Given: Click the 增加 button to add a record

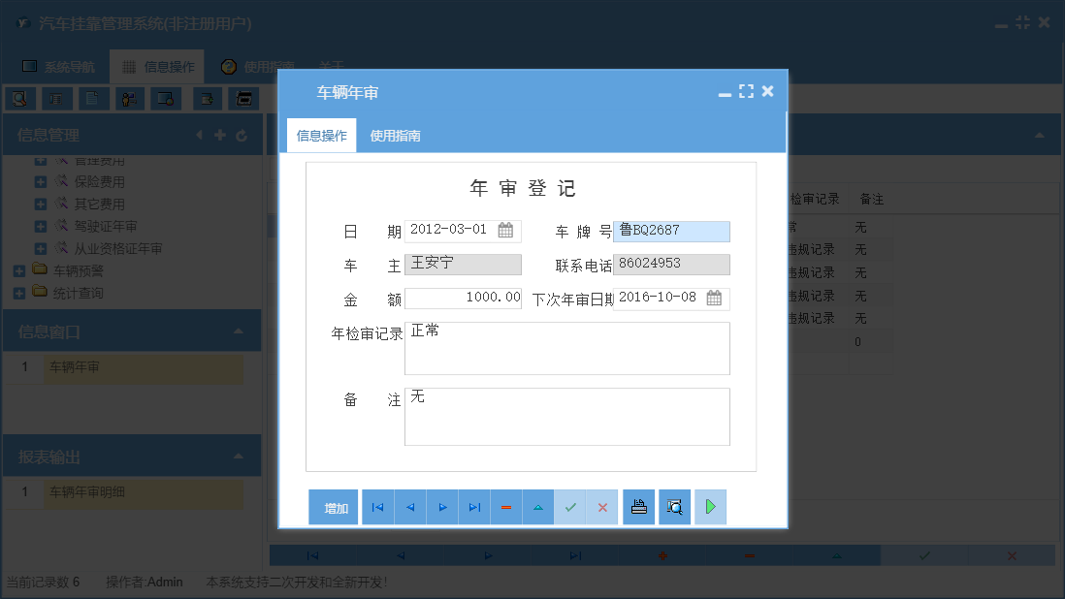Looking at the screenshot, I should (334, 507).
